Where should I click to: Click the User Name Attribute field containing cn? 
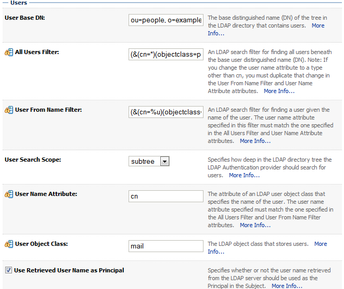coord(166,196)
